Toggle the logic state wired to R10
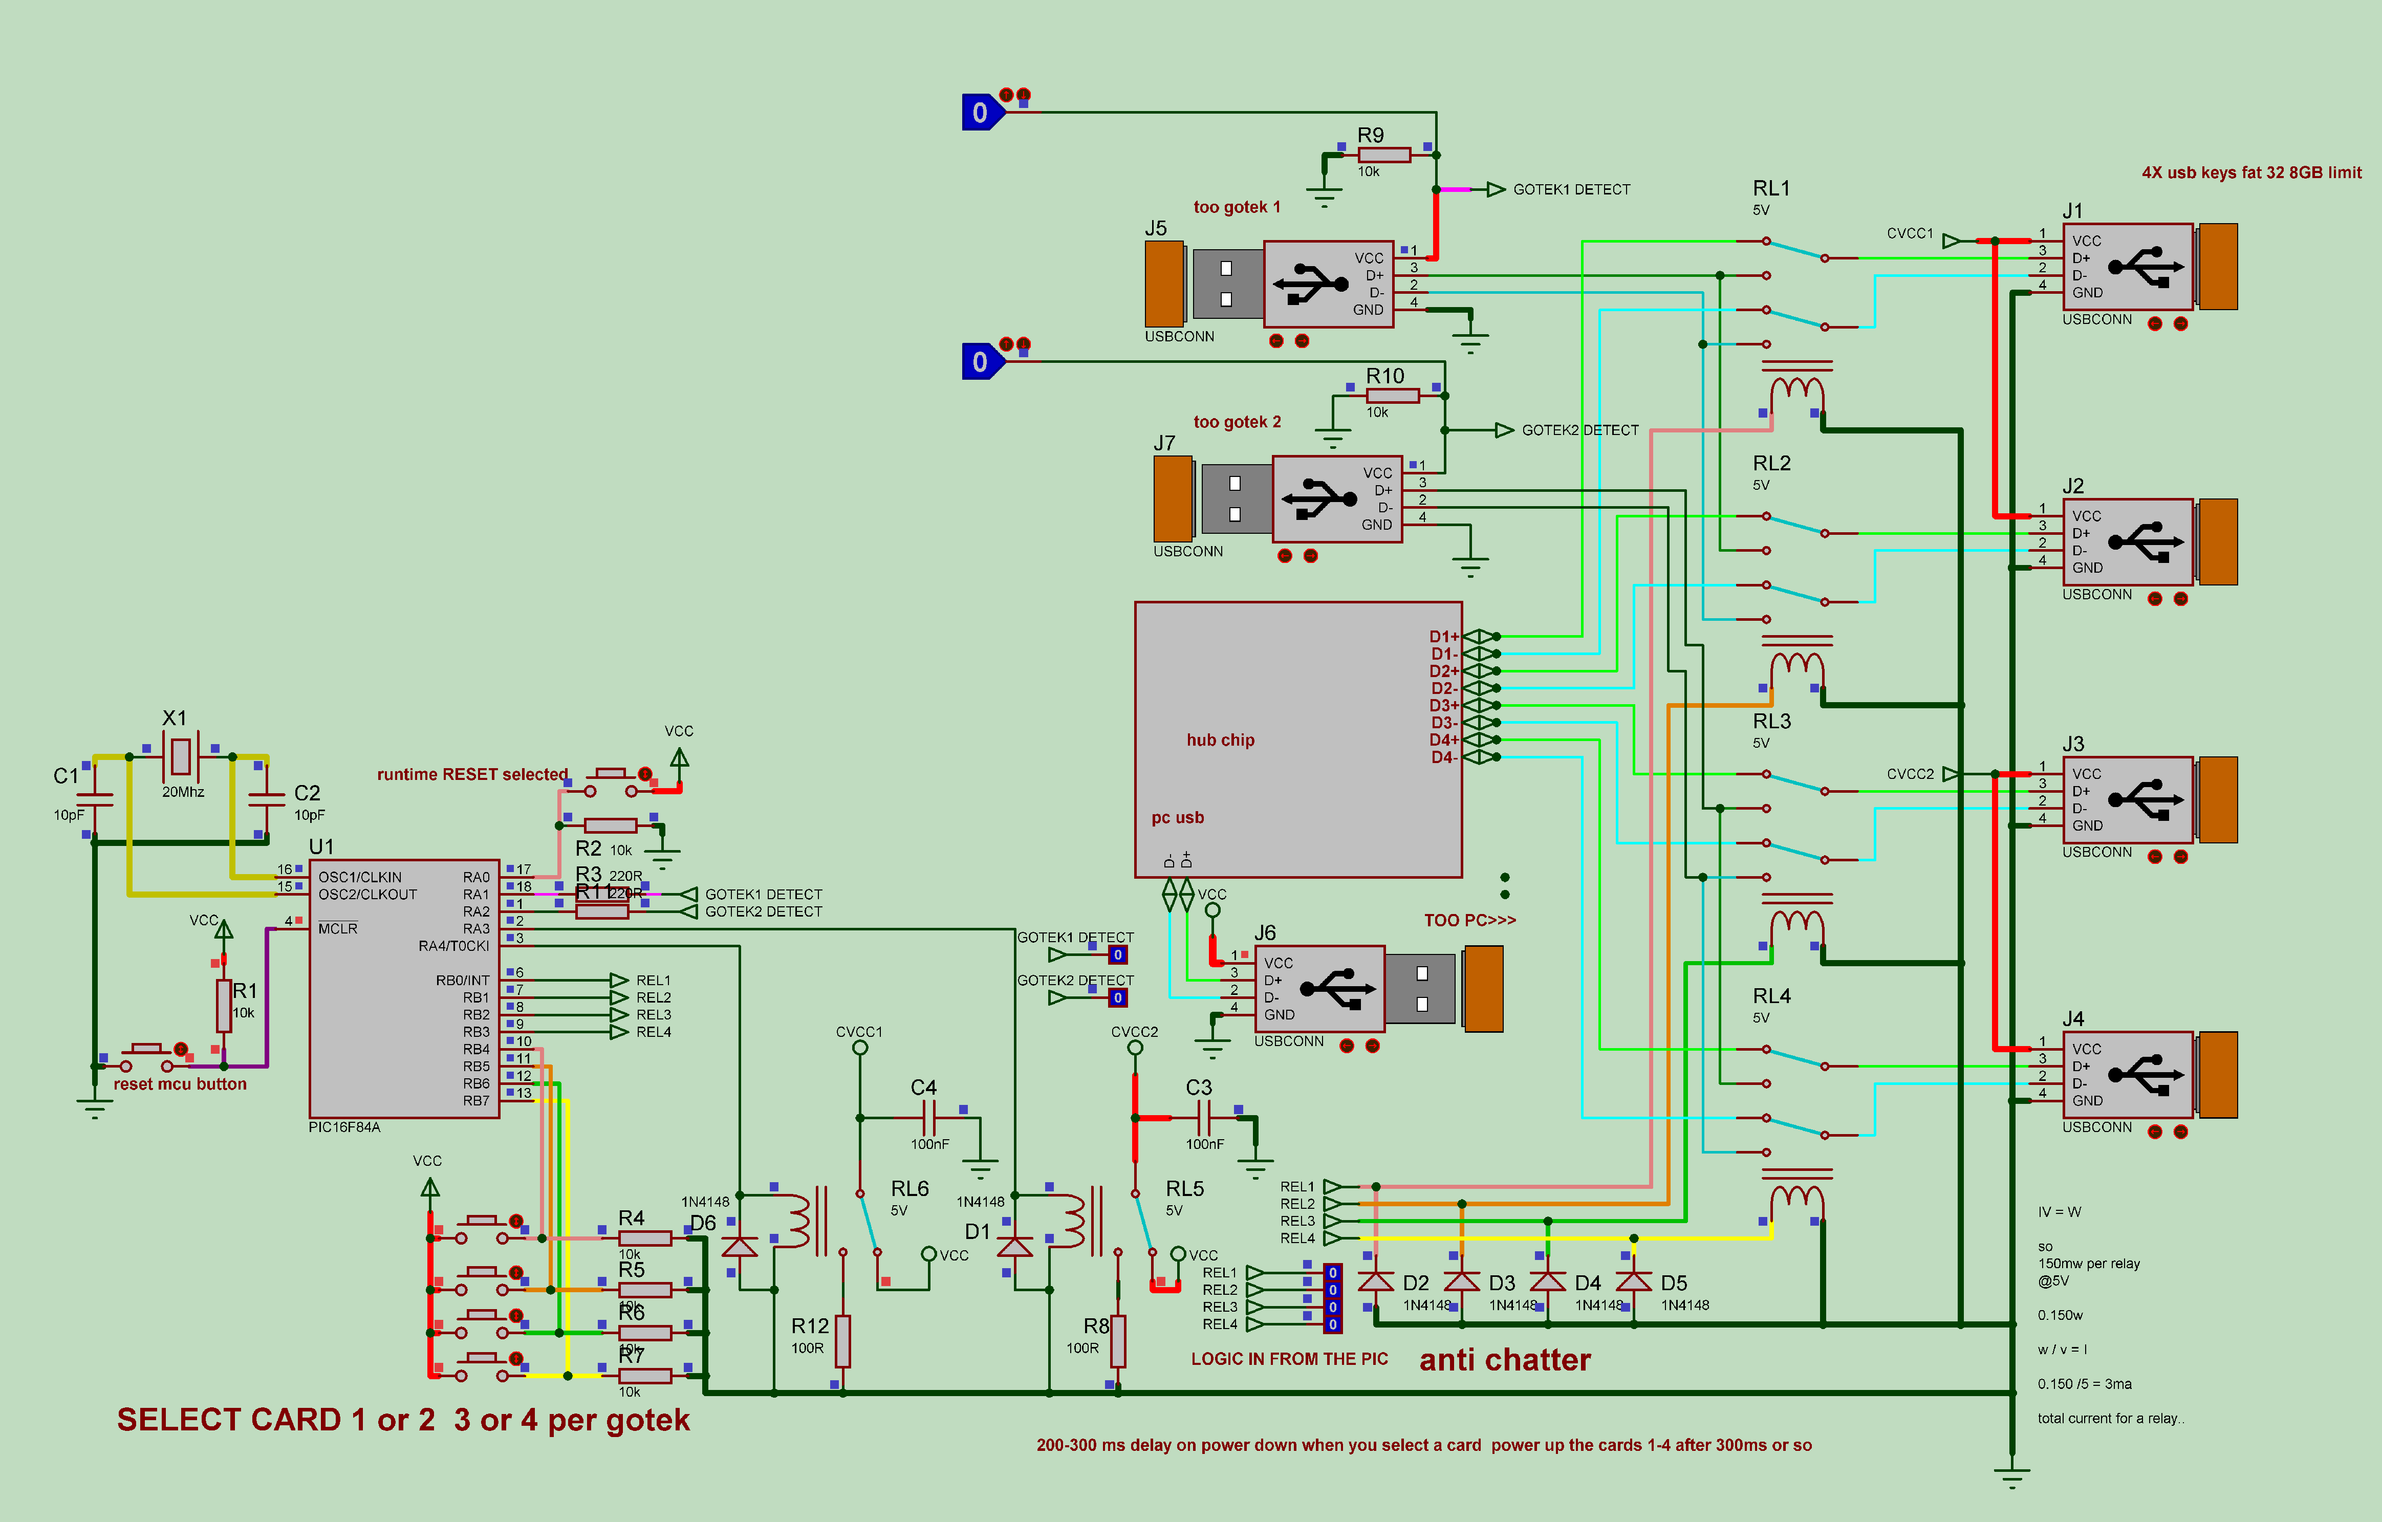 point(983,361)
